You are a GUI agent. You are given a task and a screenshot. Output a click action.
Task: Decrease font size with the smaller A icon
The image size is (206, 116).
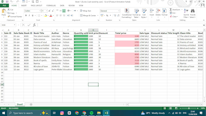pos(53,11)
